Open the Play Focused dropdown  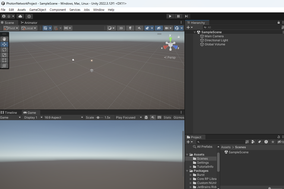129,117
